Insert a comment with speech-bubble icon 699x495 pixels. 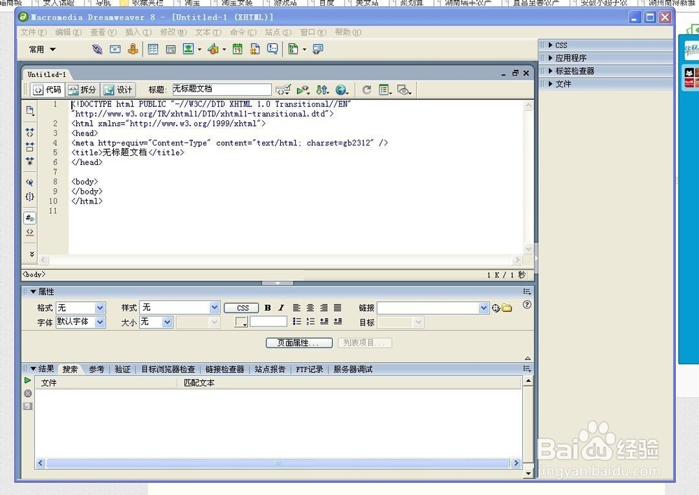pos(273,49)
